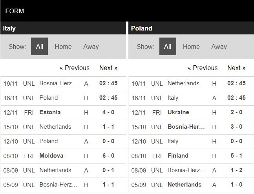Screen dimensions: 254x194
Task: Open Poland's match against Ukraine
Action: pos(178,112)
